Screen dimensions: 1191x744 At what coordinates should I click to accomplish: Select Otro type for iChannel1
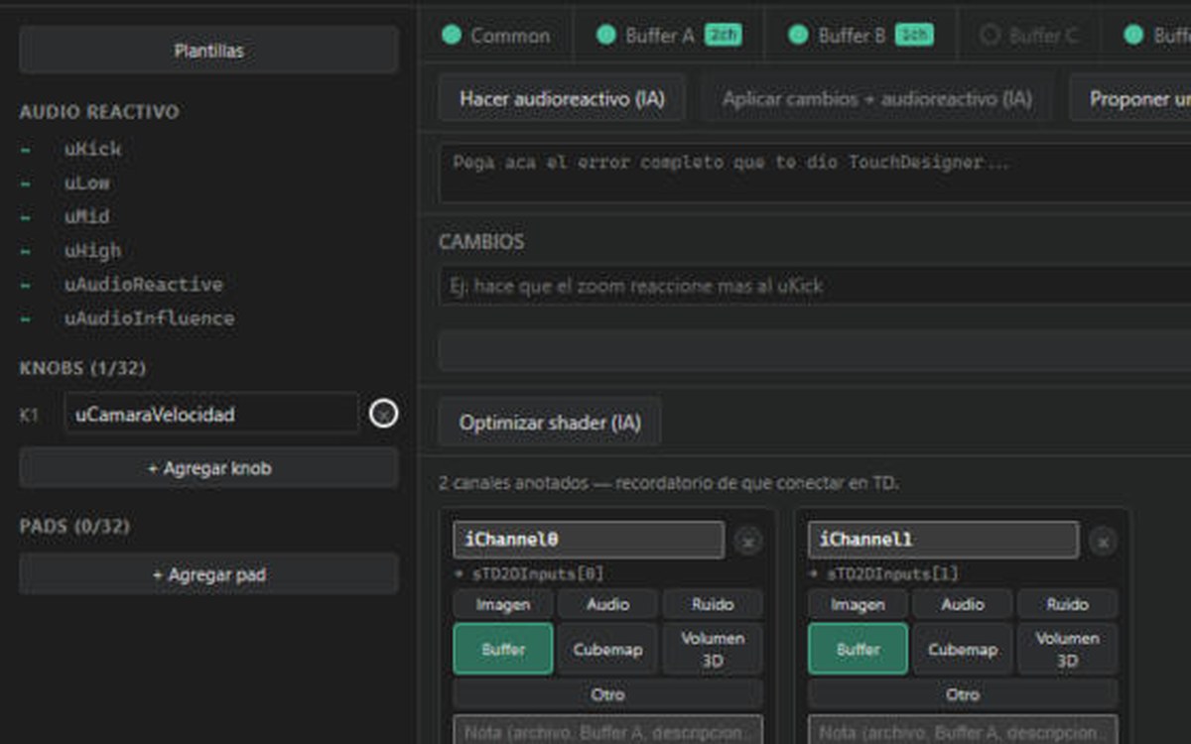(x=963, y=694)
